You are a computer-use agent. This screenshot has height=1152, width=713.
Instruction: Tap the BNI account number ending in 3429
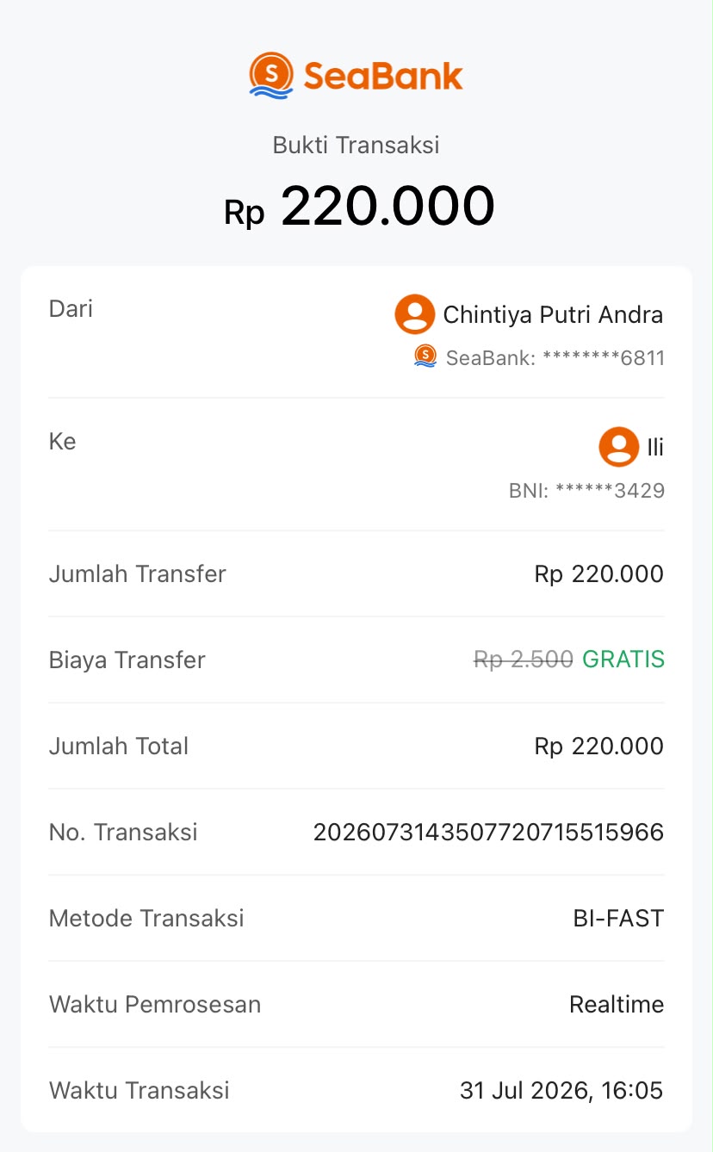tap(586, 491)
